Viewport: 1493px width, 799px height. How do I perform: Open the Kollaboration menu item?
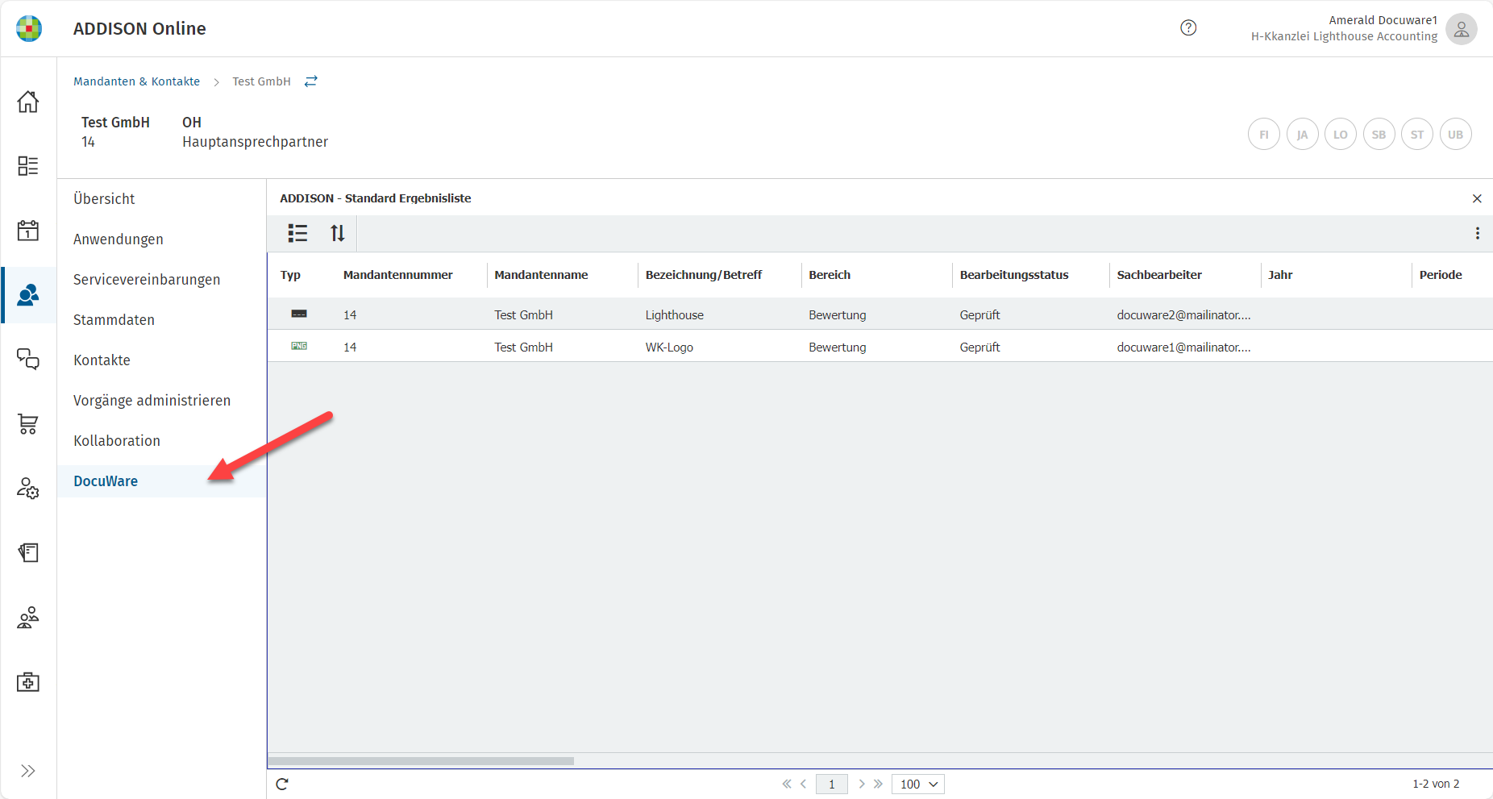(117, 441)
